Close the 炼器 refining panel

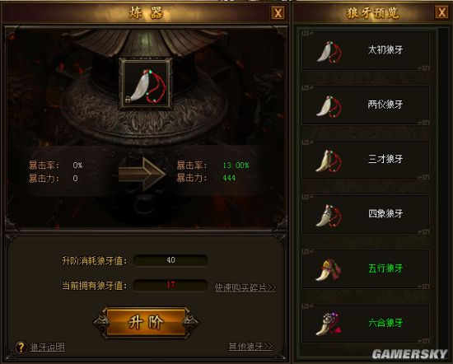278,13
